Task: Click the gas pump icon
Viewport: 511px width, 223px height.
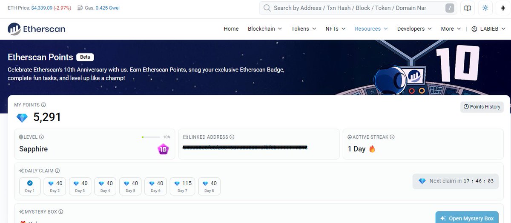Action: (x=80, y=8)
